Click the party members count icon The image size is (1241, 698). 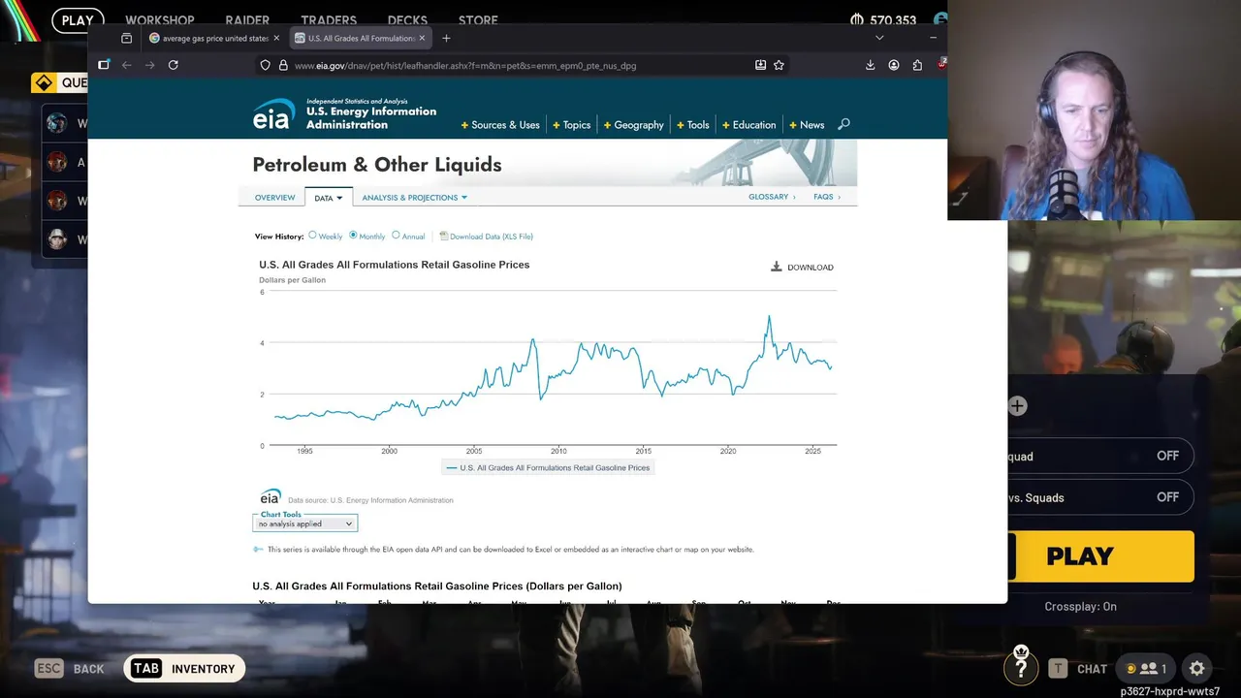[1147, 668]
